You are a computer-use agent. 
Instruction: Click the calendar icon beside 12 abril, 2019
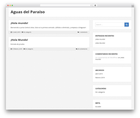click(11, 32)
